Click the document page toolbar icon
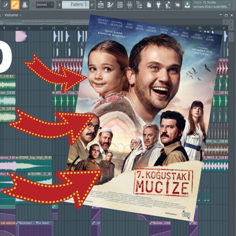 point(149,5)
